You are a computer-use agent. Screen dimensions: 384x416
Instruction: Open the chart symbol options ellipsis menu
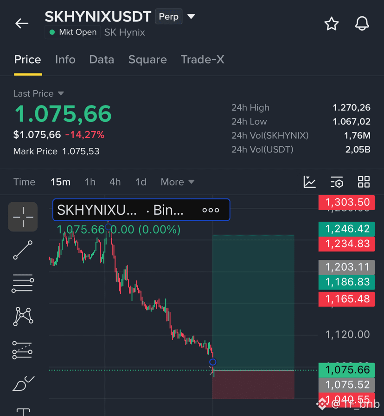pyautogui.click(x=211, y=210)
